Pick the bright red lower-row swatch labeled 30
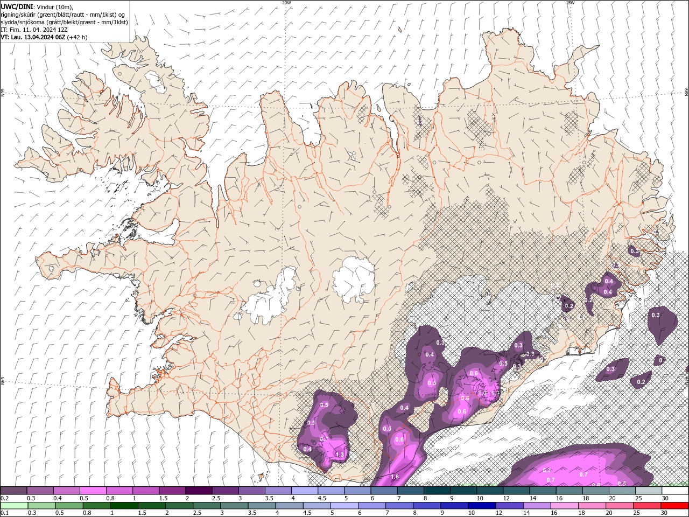Viewport: 689px width, 517px height. click(674, 506)
